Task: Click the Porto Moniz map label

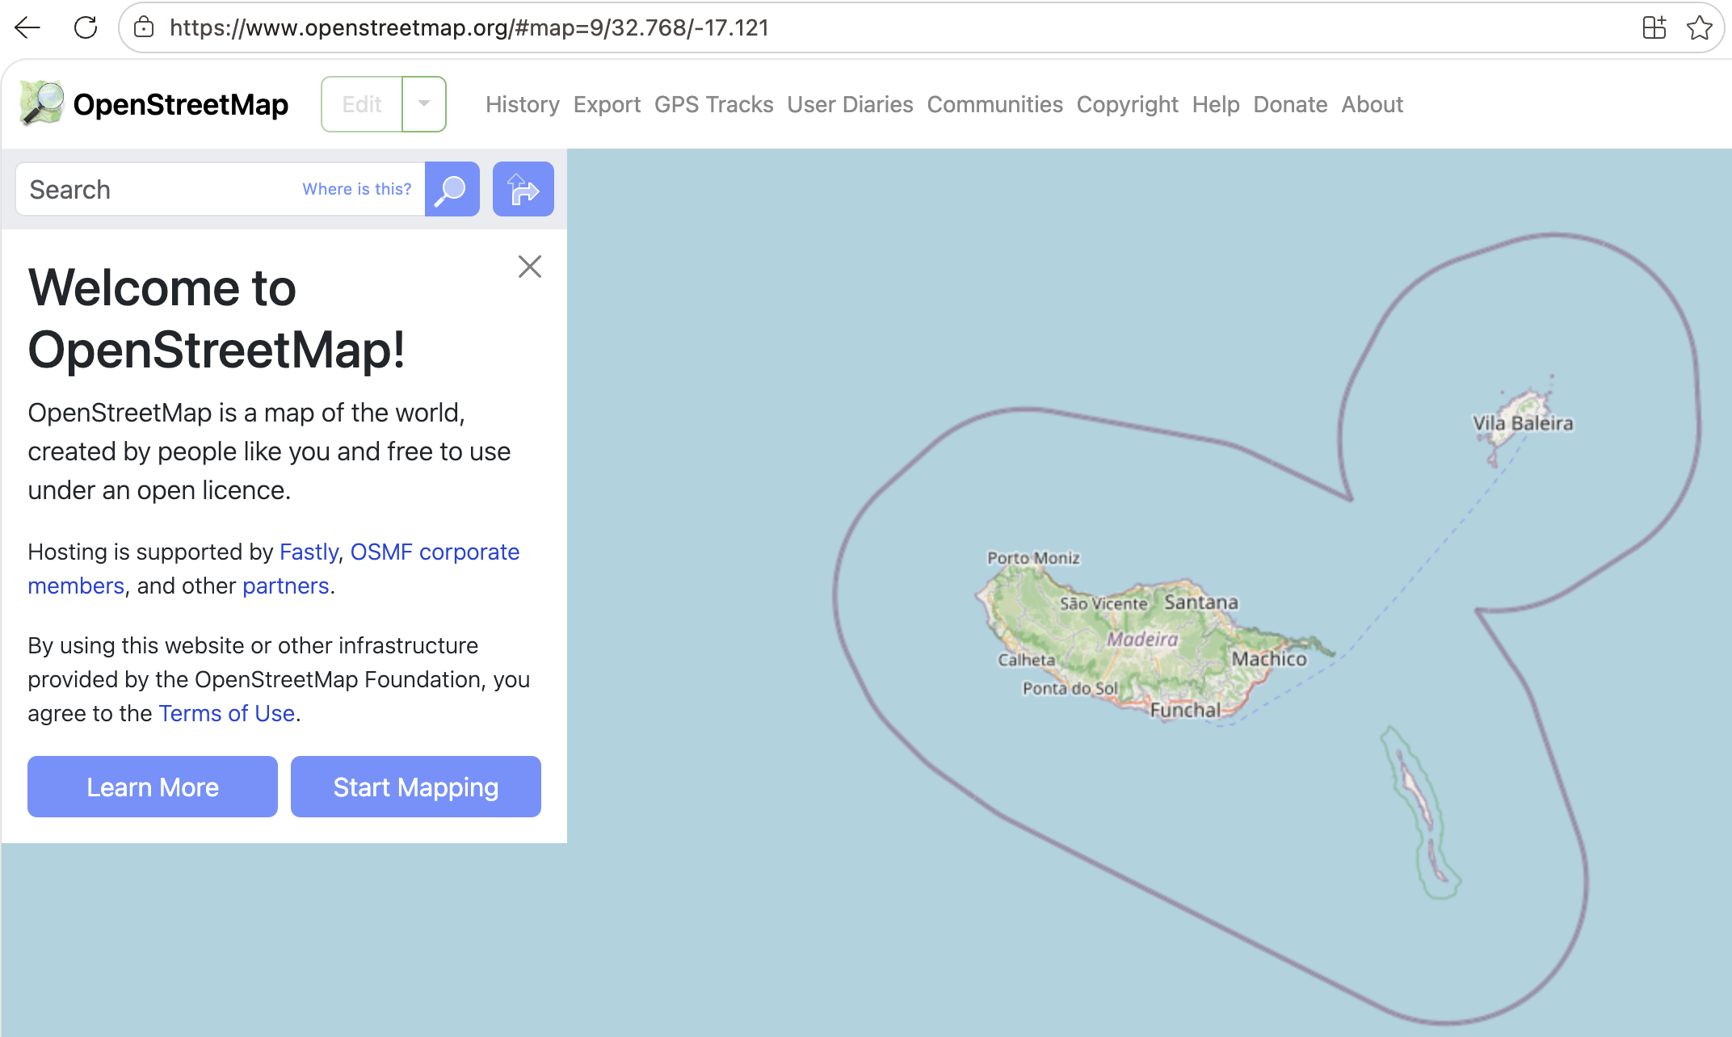Action: [x=1033, y=557]
